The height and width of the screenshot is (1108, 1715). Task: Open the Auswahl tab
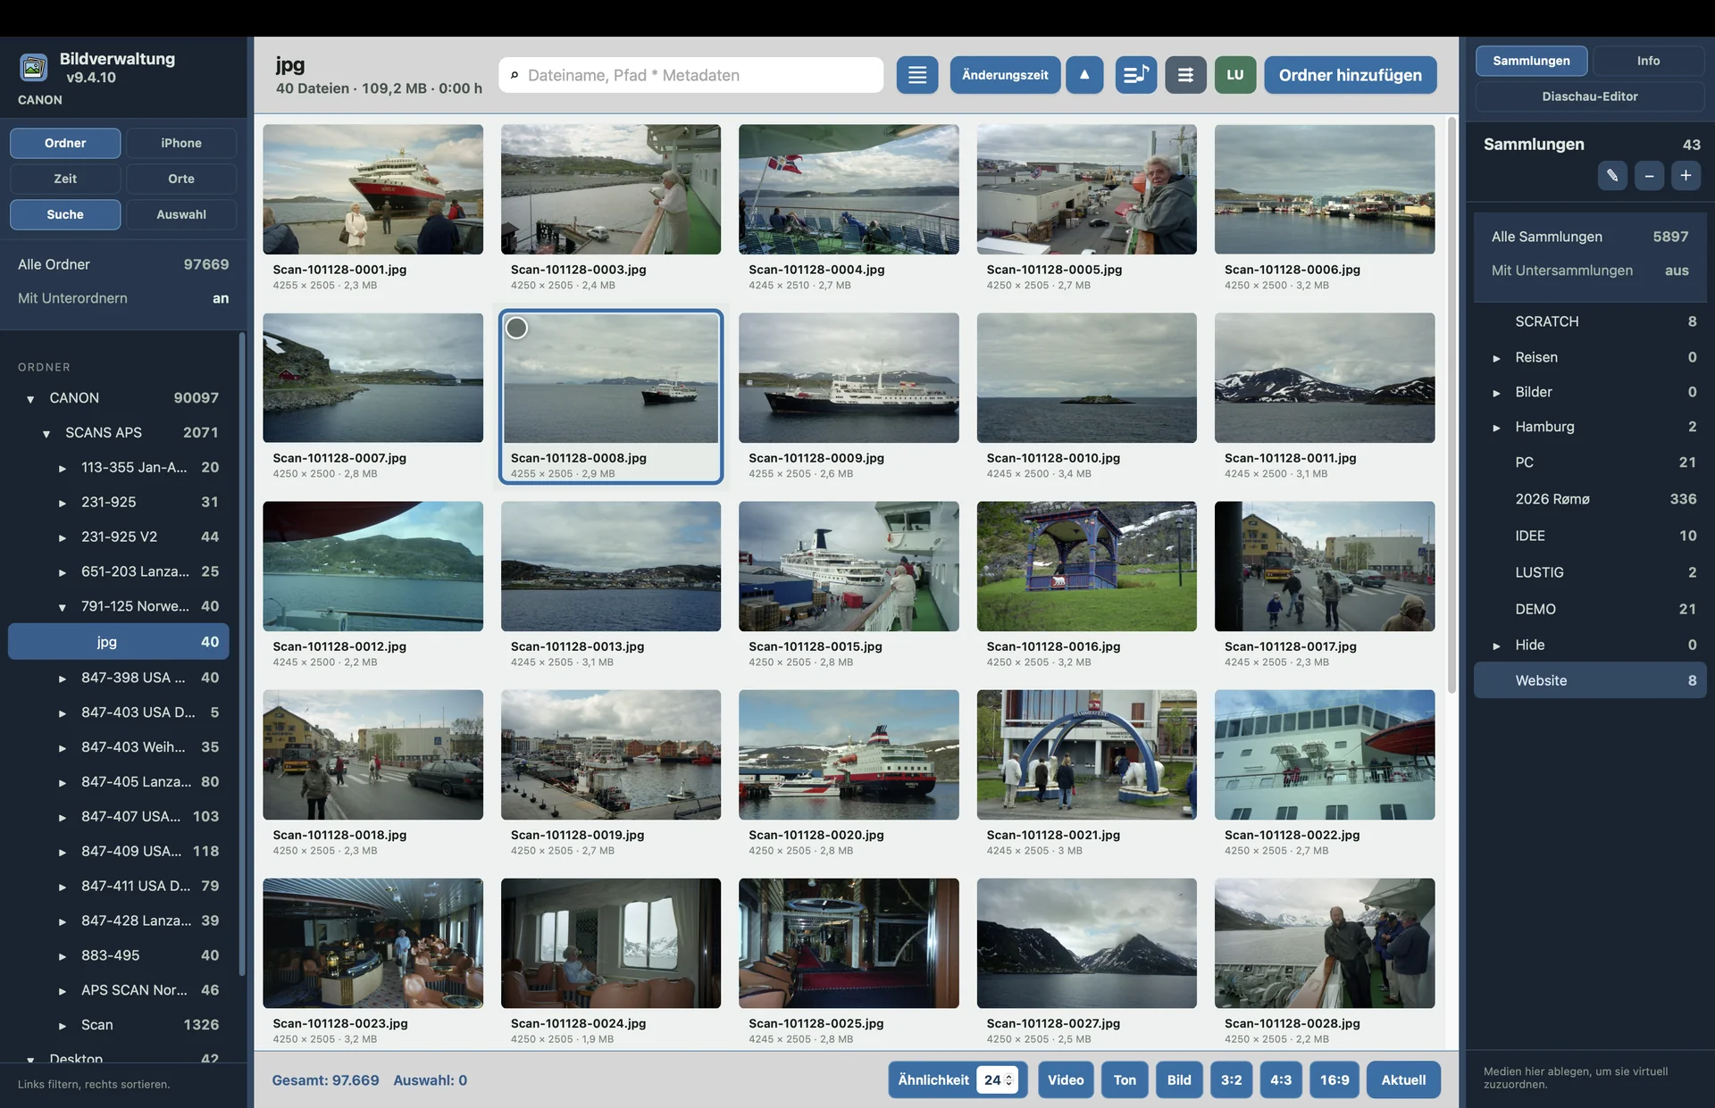coord(181,214)
